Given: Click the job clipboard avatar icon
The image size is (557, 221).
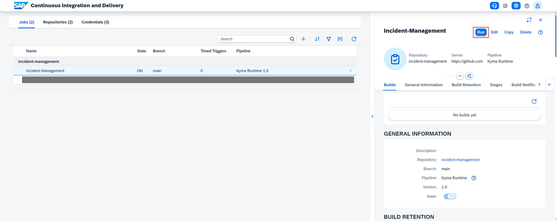Looking at the screenshot, I should coord(395,59).
